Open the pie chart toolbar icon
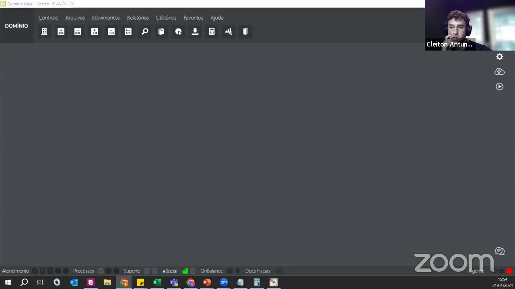515x289 pixels. click(x=178, y=32)
